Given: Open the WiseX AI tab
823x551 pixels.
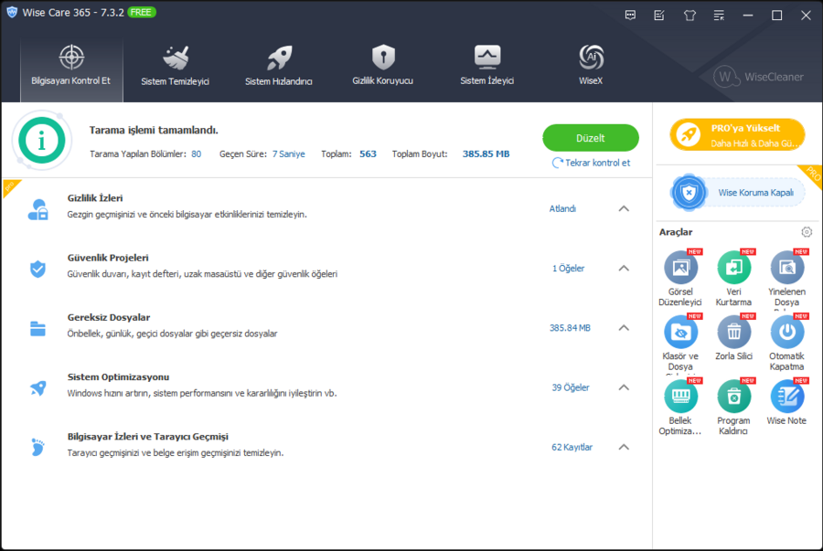Looking at the screenshot, I should point(591,67).
